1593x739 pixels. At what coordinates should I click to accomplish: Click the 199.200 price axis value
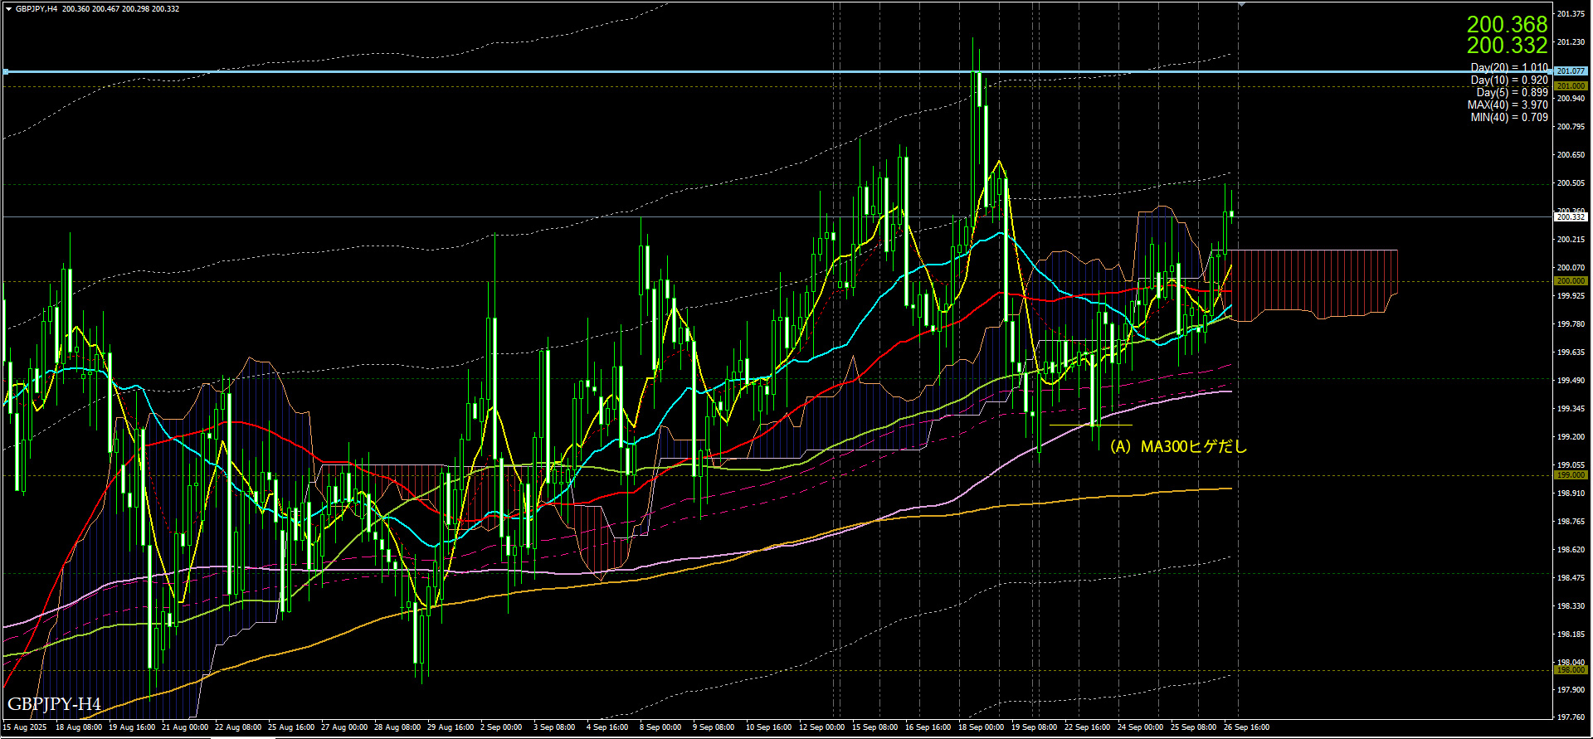click(x=1571, y=437)
